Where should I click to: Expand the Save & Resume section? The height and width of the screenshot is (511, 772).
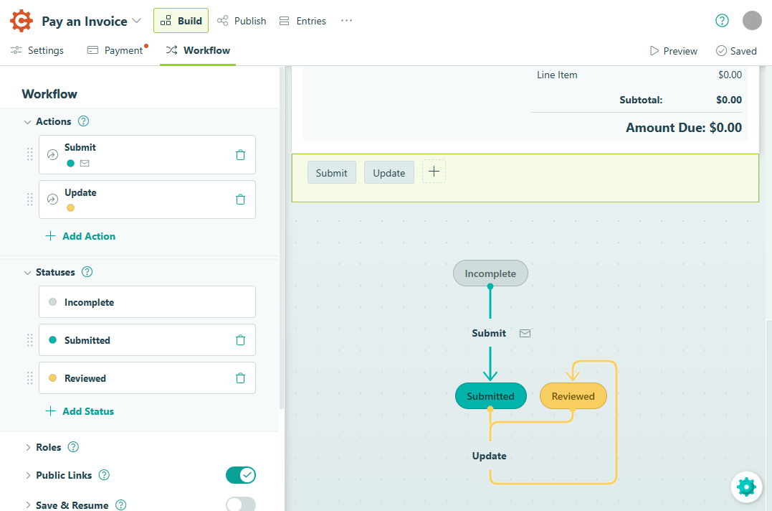coord(27,505)
